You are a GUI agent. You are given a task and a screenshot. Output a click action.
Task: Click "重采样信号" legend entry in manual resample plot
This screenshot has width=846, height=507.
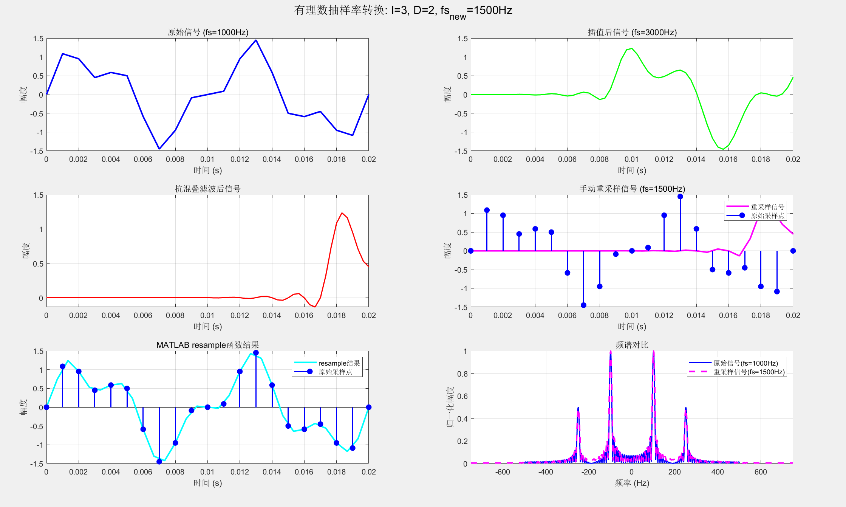click(x=767, y=207)
